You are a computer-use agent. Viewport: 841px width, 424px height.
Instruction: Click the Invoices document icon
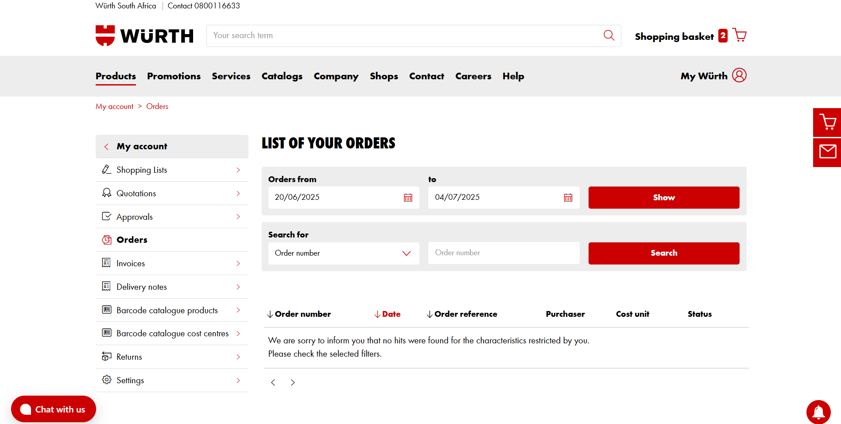click(106, 263)
